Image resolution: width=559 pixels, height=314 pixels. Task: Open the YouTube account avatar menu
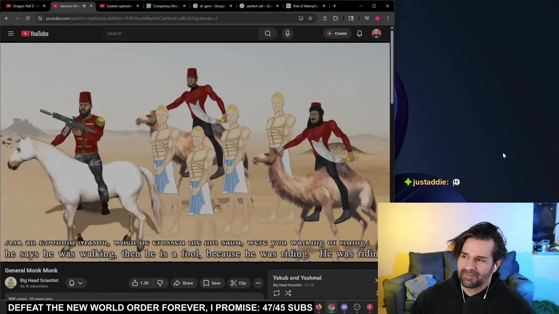click(x=376, y=34)
